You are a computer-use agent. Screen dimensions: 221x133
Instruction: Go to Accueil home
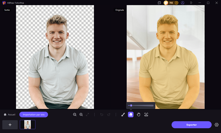point(9,115)
